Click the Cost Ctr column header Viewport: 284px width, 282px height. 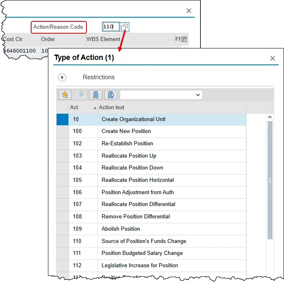[x=22, y=39]
